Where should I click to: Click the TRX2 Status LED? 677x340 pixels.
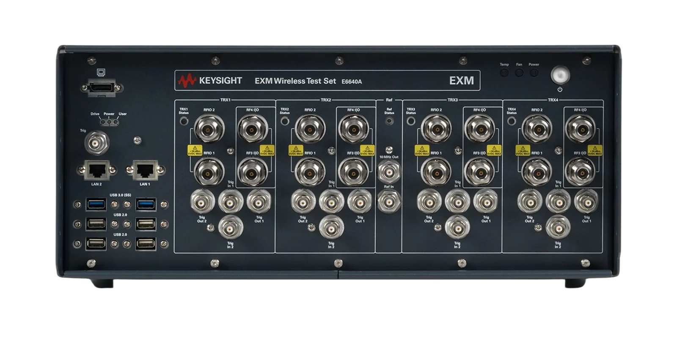pyautogui.click(x=285, y=121)
